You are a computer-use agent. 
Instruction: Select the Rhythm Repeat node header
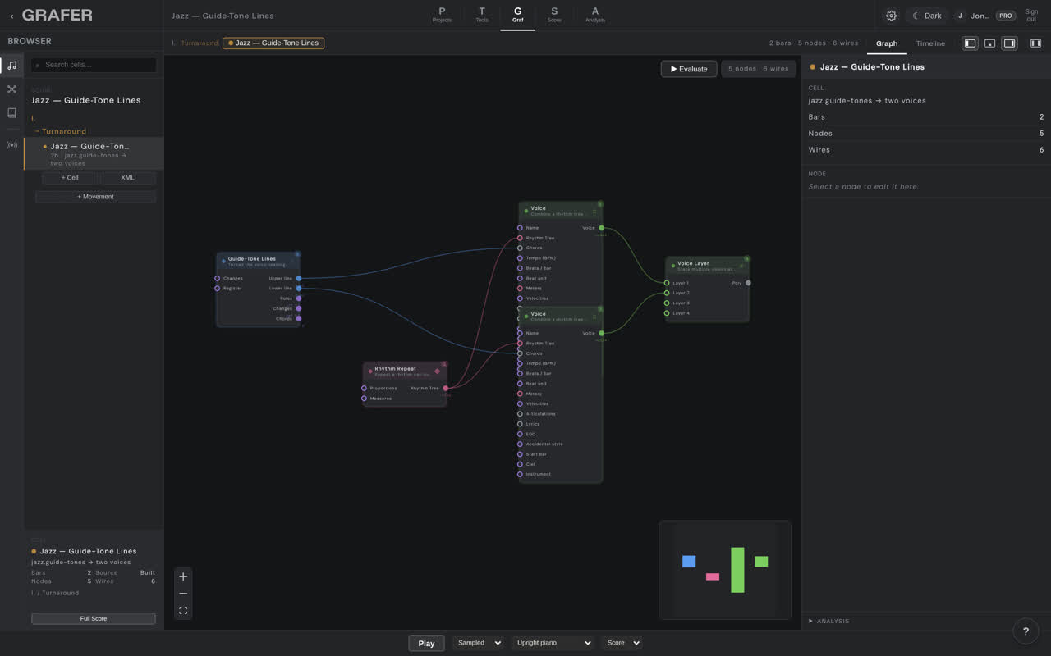pos(405,371)
